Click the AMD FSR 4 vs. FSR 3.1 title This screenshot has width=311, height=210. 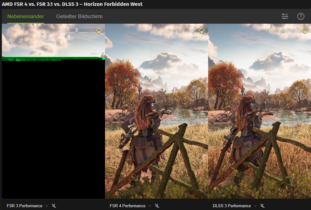click(x=72, y=4)
